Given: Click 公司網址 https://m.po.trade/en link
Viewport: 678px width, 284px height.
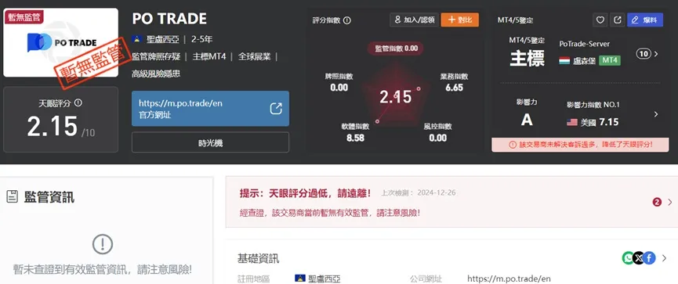Looking at the screenshot, I should click(x=509, y=279).
